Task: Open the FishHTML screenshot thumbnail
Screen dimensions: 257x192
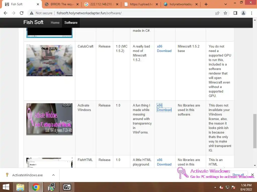Action: pyautogui.click(x=49, y=162)
